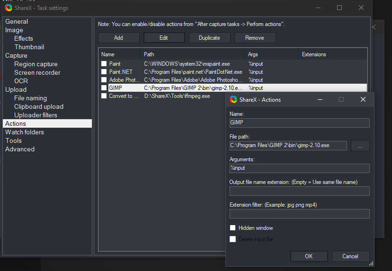Toggle the Delete input file checkbox

[233, 239]
